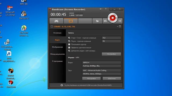Open the Изображения settings tab
The height and width of the screenshot is (96, 172).
pos(57,47)
